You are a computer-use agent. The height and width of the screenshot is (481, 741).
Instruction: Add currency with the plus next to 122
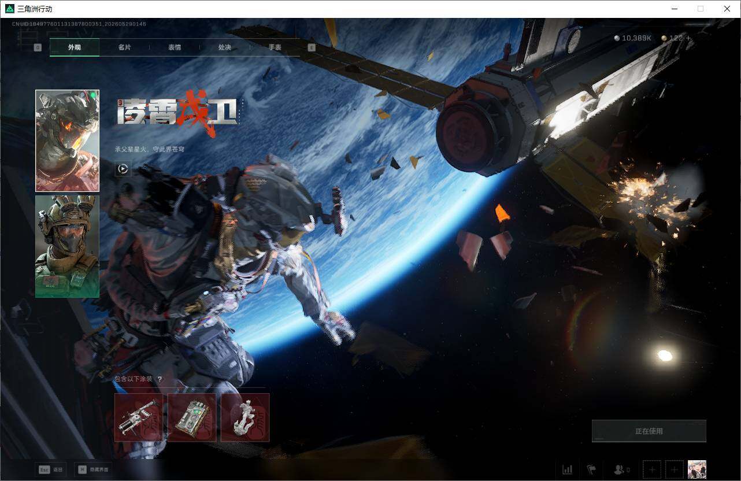(688, 38)
